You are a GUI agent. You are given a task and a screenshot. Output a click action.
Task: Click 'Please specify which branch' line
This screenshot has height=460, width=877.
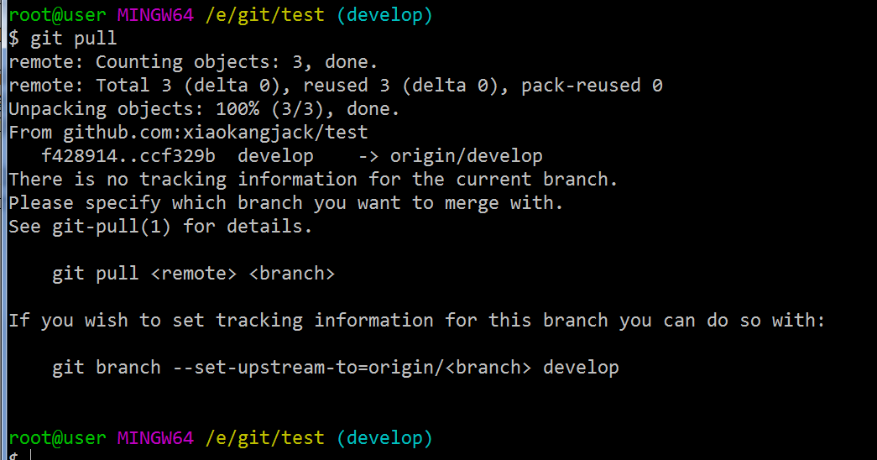[286, 203]
